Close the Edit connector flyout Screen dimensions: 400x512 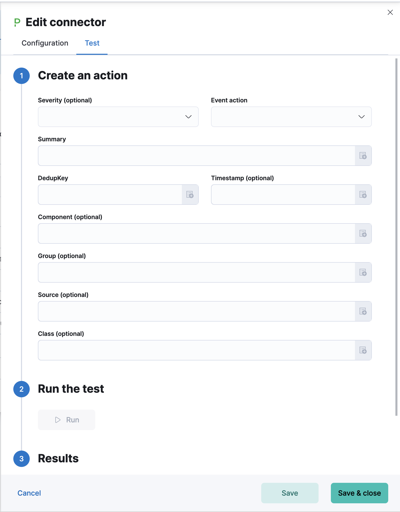[390, 12]
